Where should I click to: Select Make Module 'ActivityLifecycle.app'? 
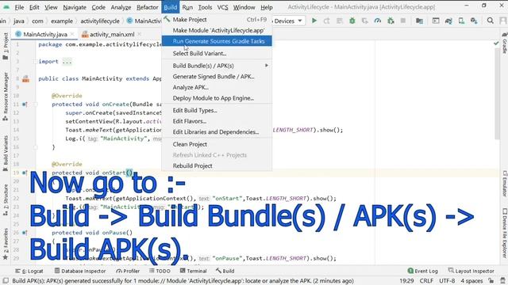[x=217, y=30]
